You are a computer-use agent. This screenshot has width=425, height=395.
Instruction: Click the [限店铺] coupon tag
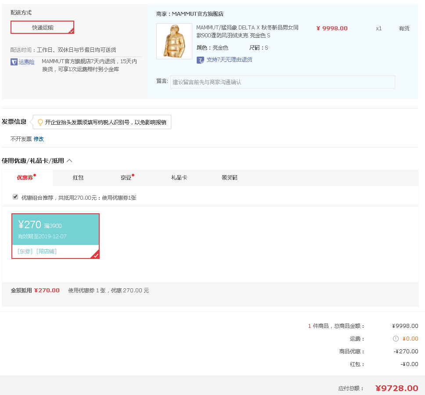pyautogui.click(x=47, y=251)
